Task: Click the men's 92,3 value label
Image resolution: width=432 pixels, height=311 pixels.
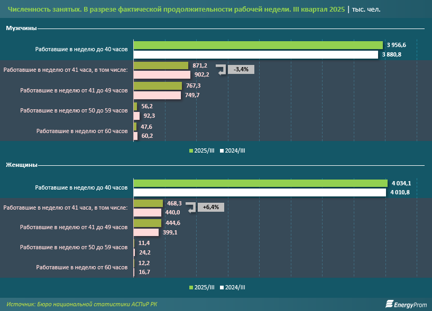Action: point(148,116)
